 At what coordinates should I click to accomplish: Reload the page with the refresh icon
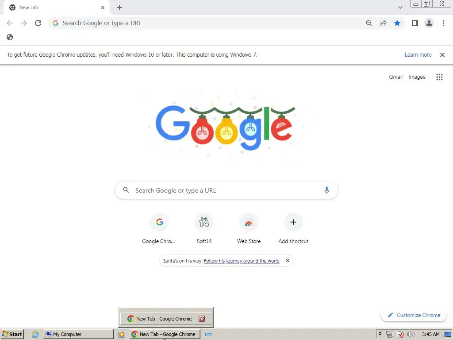click(38, 23)
